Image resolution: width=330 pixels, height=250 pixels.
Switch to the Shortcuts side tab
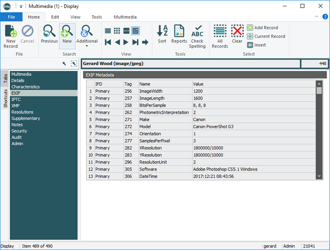(x=5, y=98)
